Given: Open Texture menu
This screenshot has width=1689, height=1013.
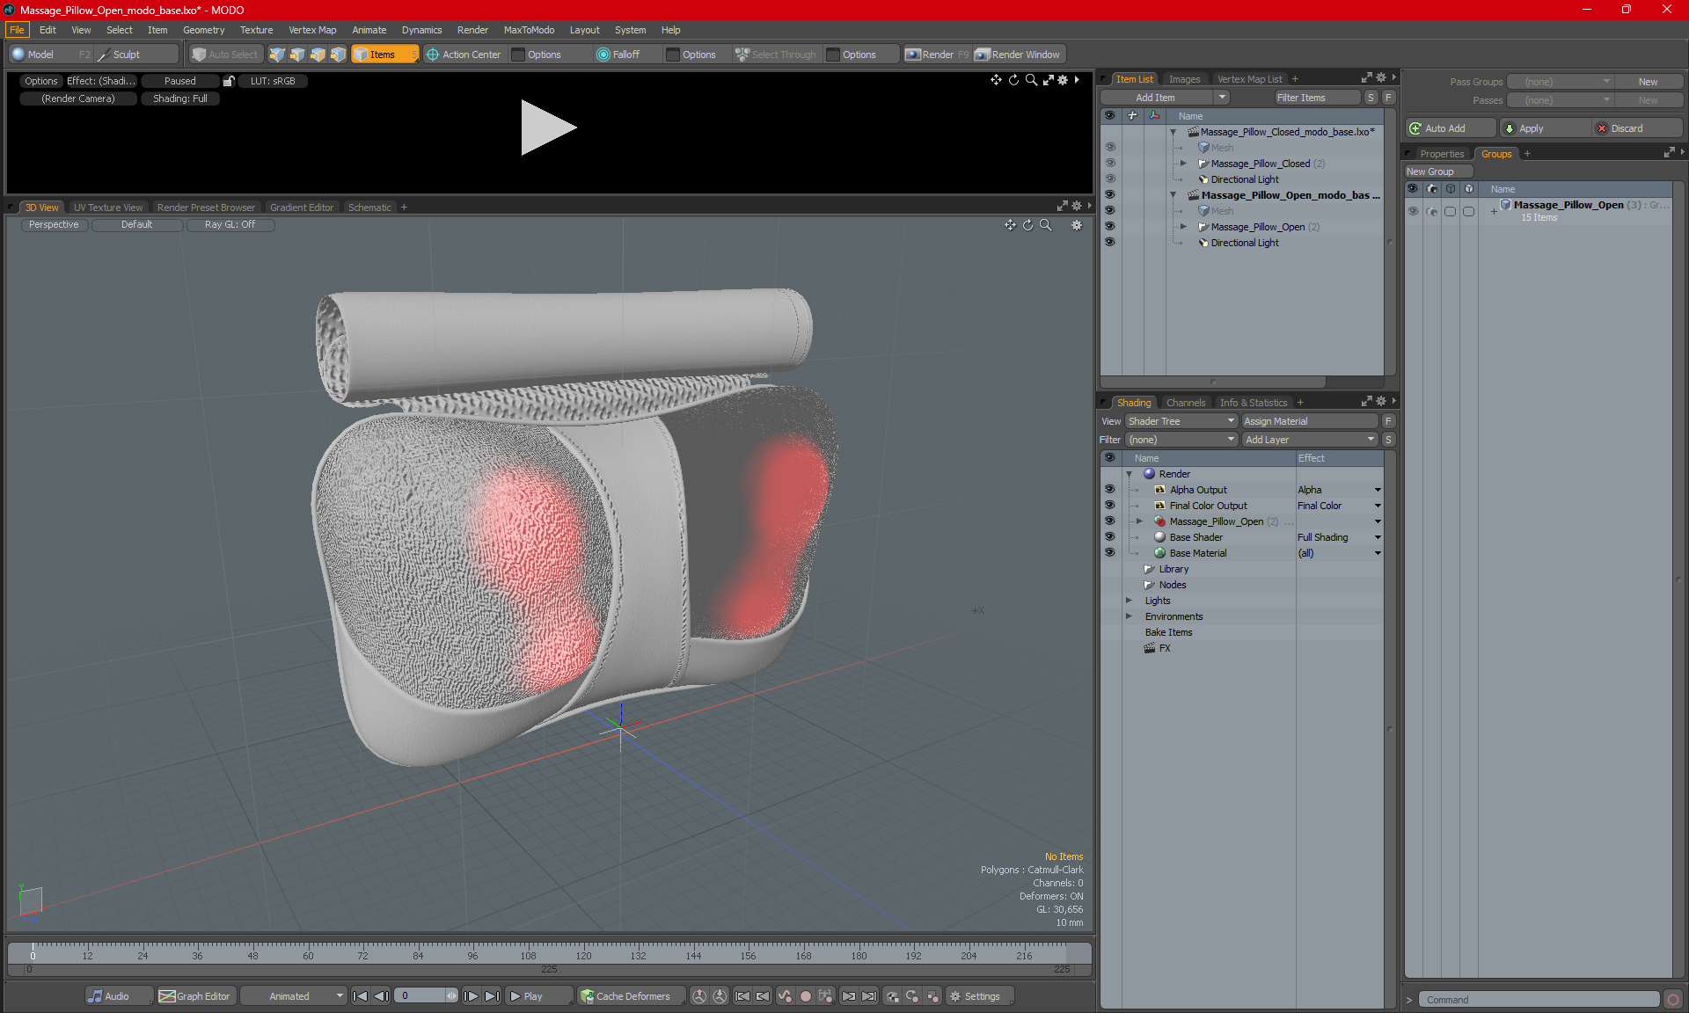Looking at the screenshot, I should pyautogui.click(x=256, y=30).
